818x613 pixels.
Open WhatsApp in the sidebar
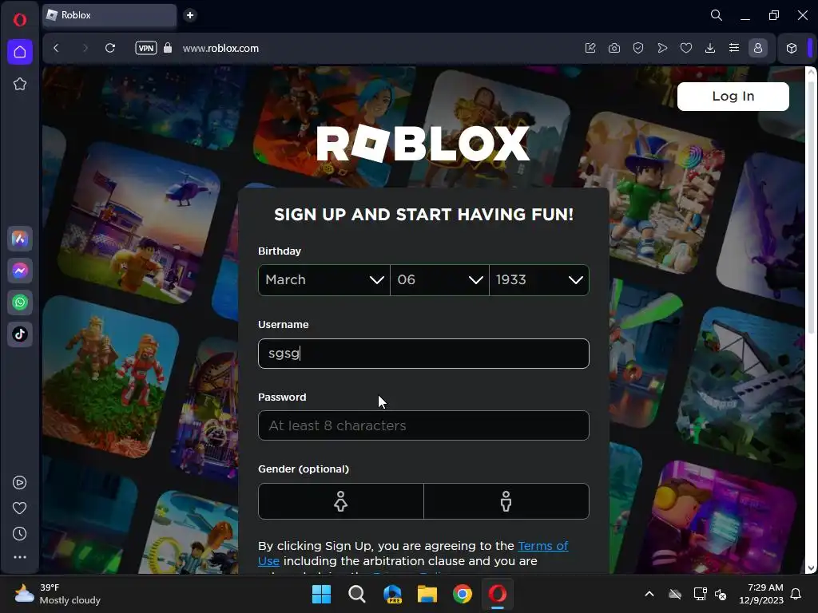[20, 303]
